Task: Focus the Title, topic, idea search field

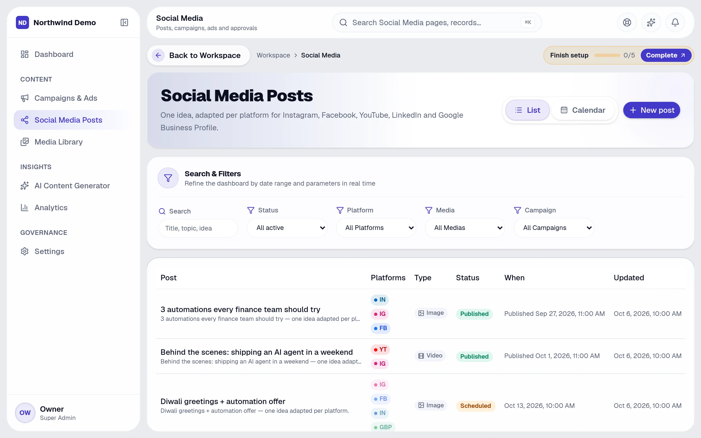Action: click(x=198, y=228)
